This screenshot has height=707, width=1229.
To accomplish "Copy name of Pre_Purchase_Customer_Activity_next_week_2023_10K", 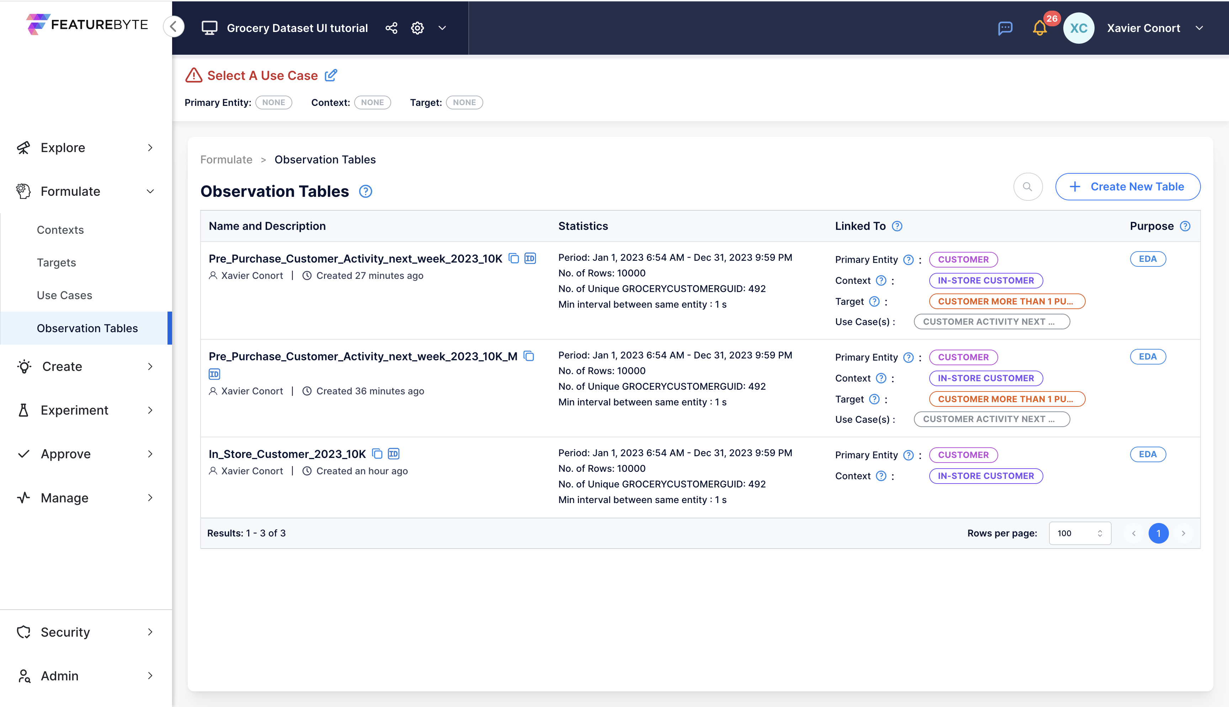I will point(514,258).
